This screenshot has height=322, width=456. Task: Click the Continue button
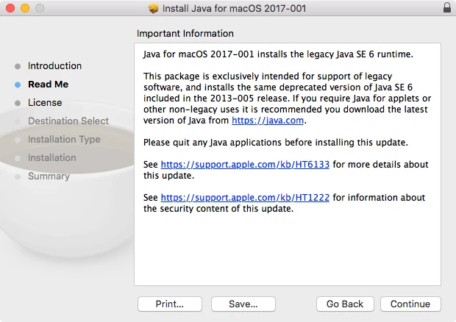[x=410, y=304]
